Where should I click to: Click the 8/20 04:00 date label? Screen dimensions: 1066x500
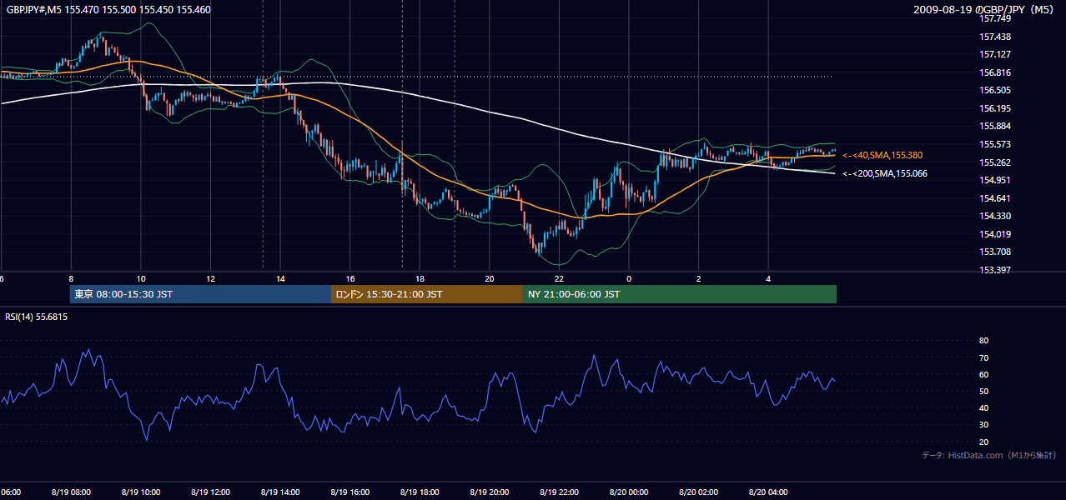pos(768,492)
